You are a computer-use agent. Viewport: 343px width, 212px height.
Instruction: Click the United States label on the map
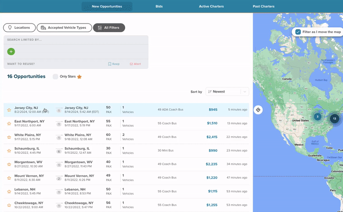(301, 121)
